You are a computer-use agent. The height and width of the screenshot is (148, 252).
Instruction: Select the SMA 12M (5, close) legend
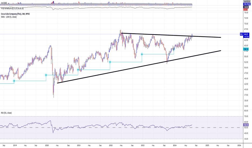pyautogui.click(x=9, y=17)
